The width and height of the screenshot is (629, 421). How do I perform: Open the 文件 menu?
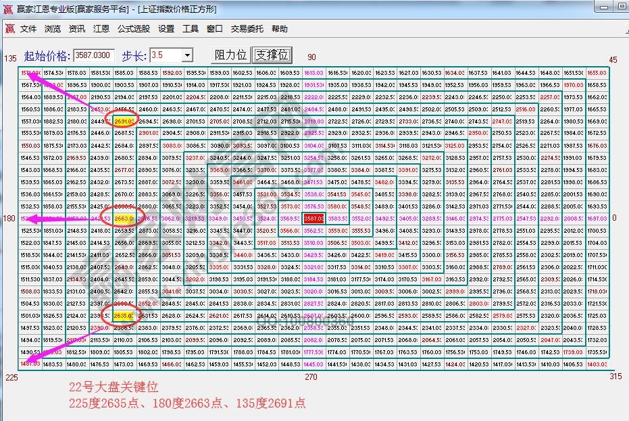[x=26, y=28]
